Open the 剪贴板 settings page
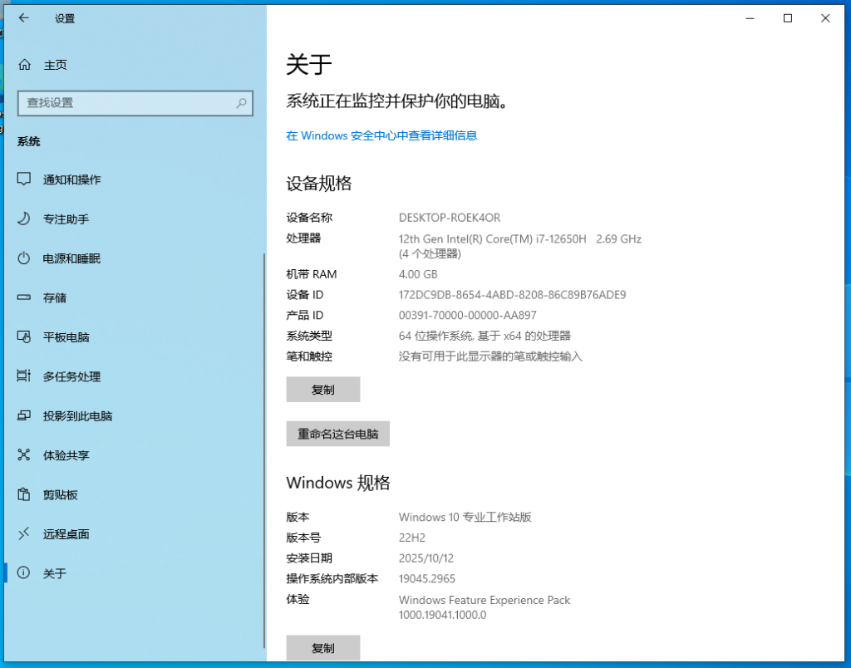851x668 pixels. 60,494
